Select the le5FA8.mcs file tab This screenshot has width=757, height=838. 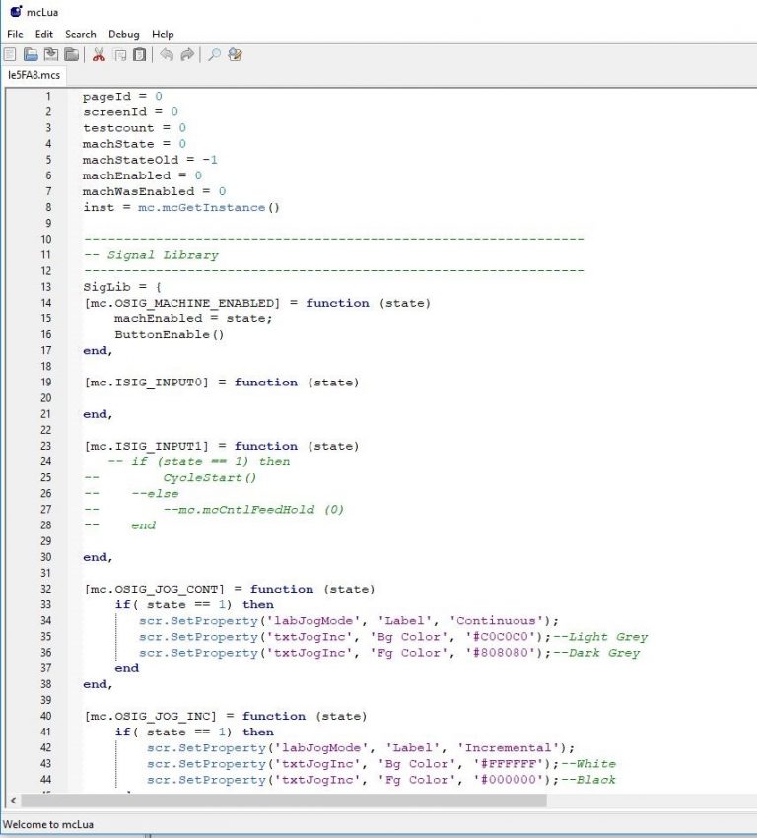34,75
